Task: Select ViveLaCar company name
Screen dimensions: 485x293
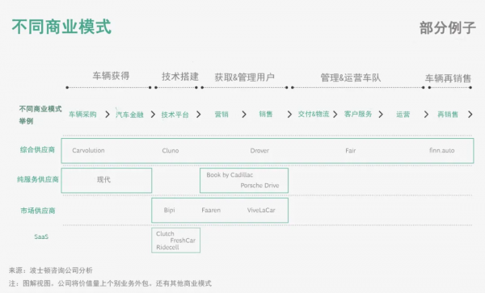Action: click(261, 210)
